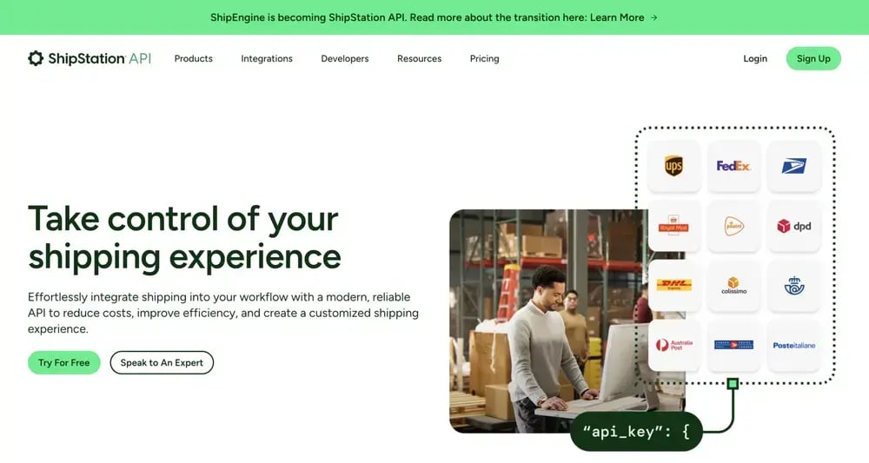Image resolution: width=869 pixels, height=463 pixels.
Task: Click the Posteitaliane carrier tile
Action: [x=793, y=345]
